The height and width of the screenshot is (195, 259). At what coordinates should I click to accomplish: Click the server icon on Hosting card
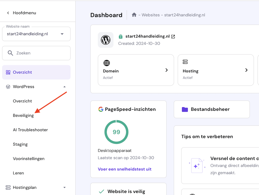tap(185, 62)
